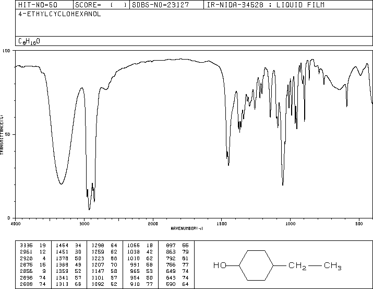
Task: Click the "1207" peak table entry
Action: (x=98, y=264)
